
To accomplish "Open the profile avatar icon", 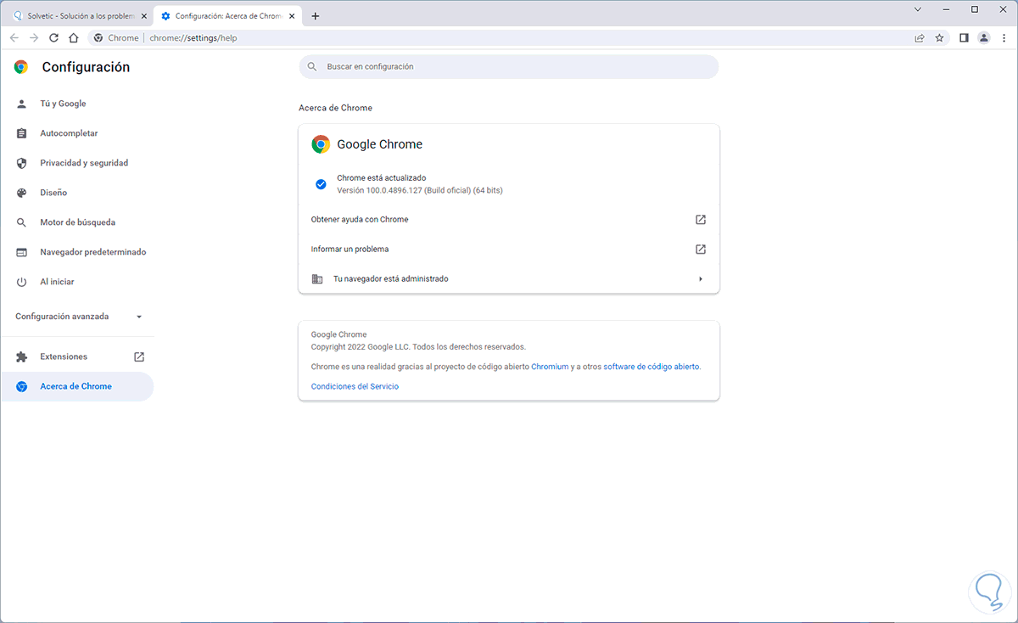I will [x=984, y=37].
